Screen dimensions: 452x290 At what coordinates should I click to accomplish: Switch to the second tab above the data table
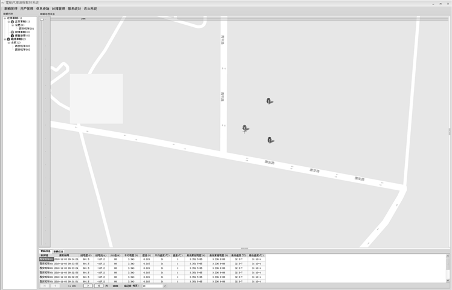point(58,251)
